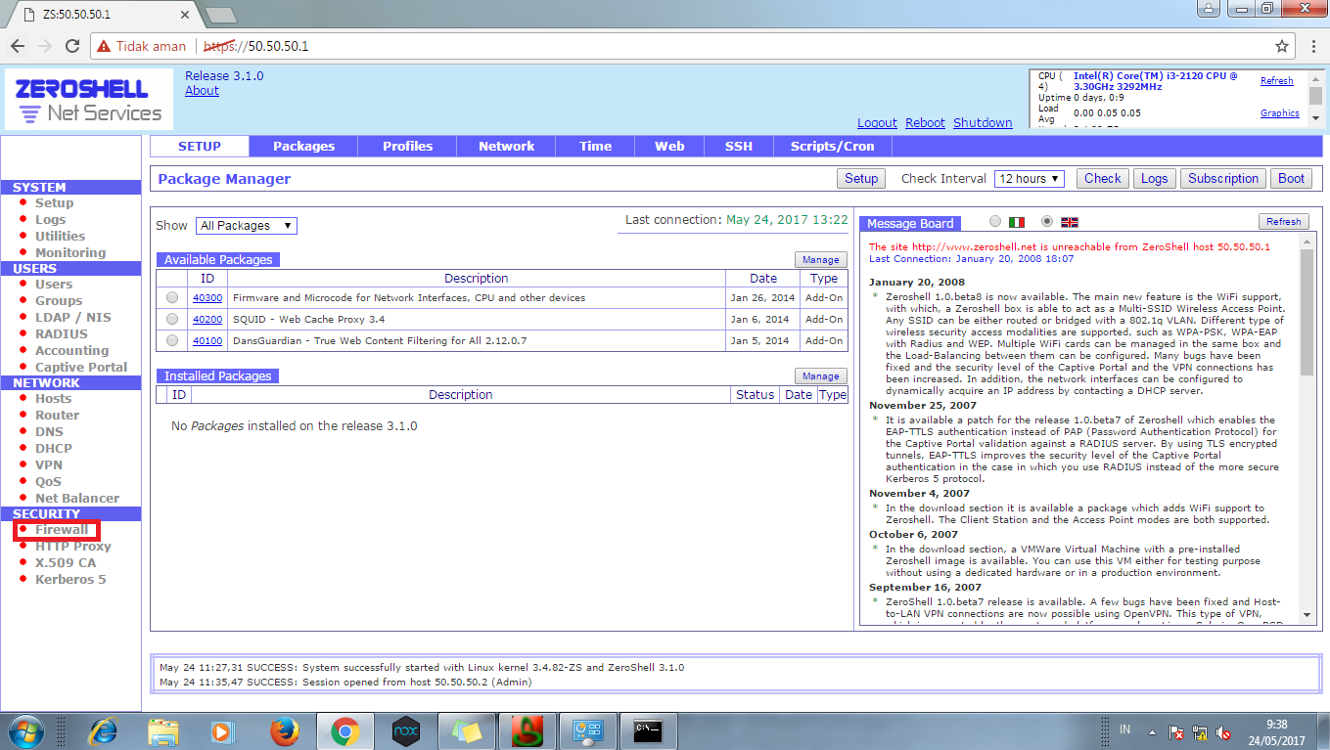Open package ID 40300 link
The width and height of the screenshot is (1330, 750).
point(207,297)
